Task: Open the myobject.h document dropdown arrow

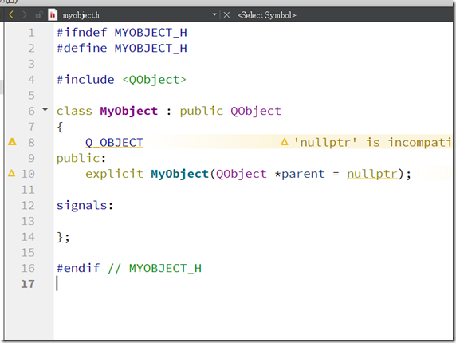Action: tap(214, 14)
